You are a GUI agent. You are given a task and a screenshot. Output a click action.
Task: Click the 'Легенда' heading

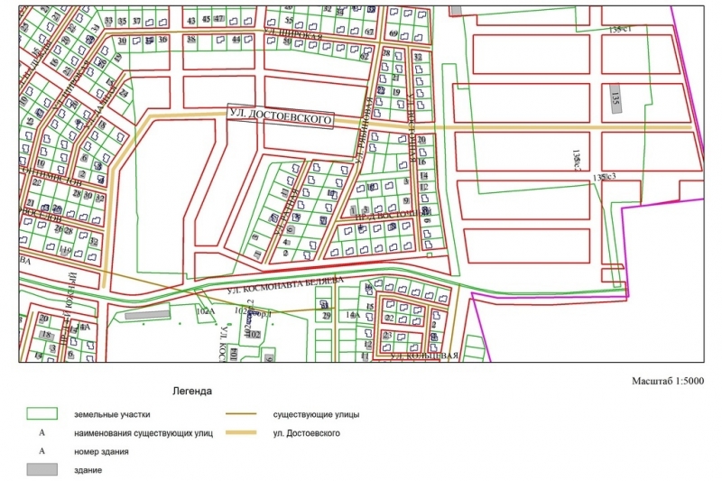pos(191,392)
